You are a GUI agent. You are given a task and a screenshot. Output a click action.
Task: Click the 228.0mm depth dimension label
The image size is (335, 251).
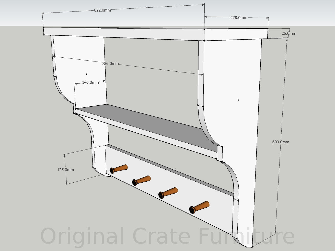(239, 18)
